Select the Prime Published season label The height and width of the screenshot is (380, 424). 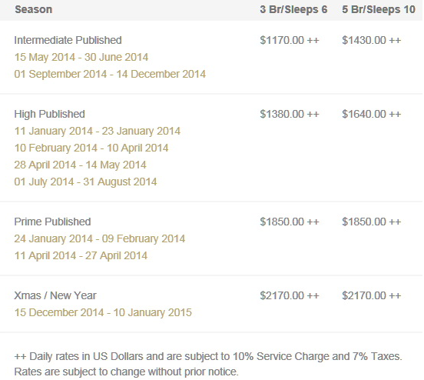coord(52,222)
